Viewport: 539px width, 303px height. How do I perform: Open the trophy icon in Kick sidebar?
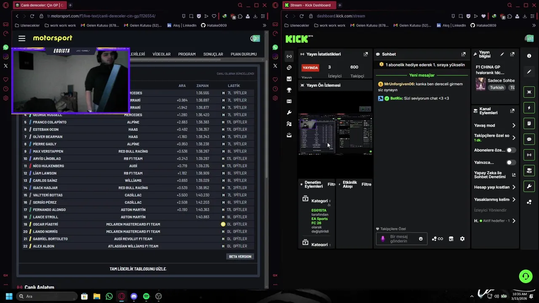[289, 90]
